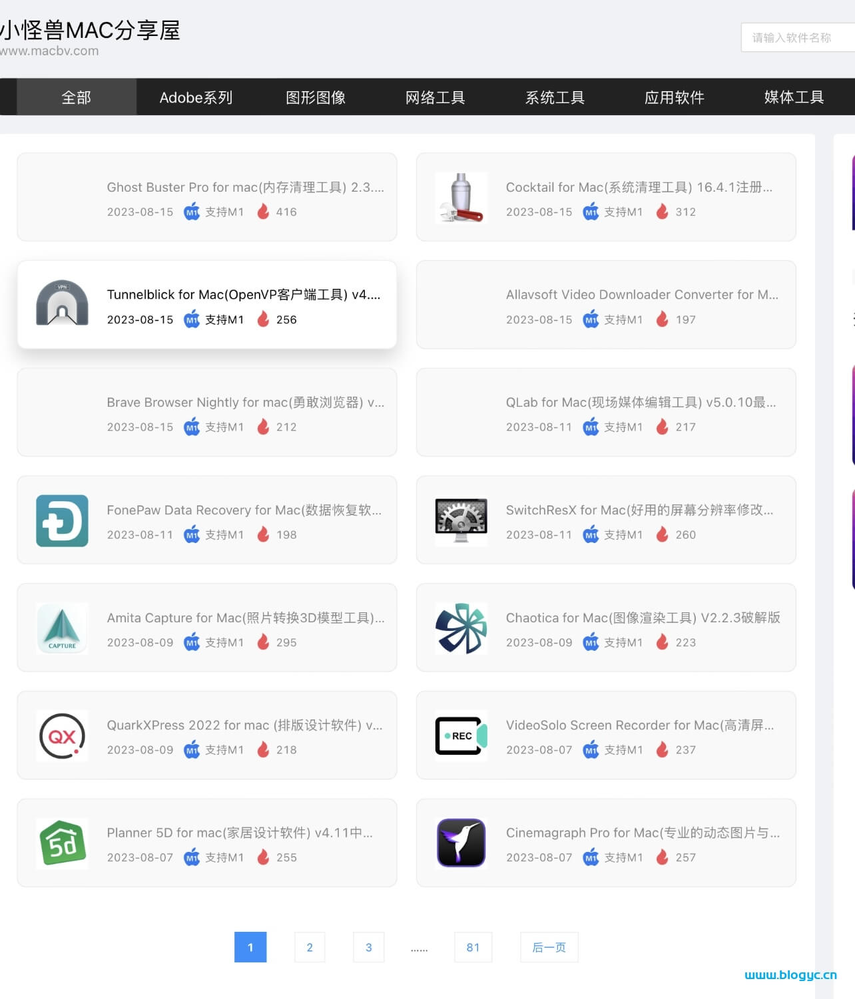Click the M1 badge on QLab card
The height and width of the screenshot is (999, 855).
click(591, 427)
